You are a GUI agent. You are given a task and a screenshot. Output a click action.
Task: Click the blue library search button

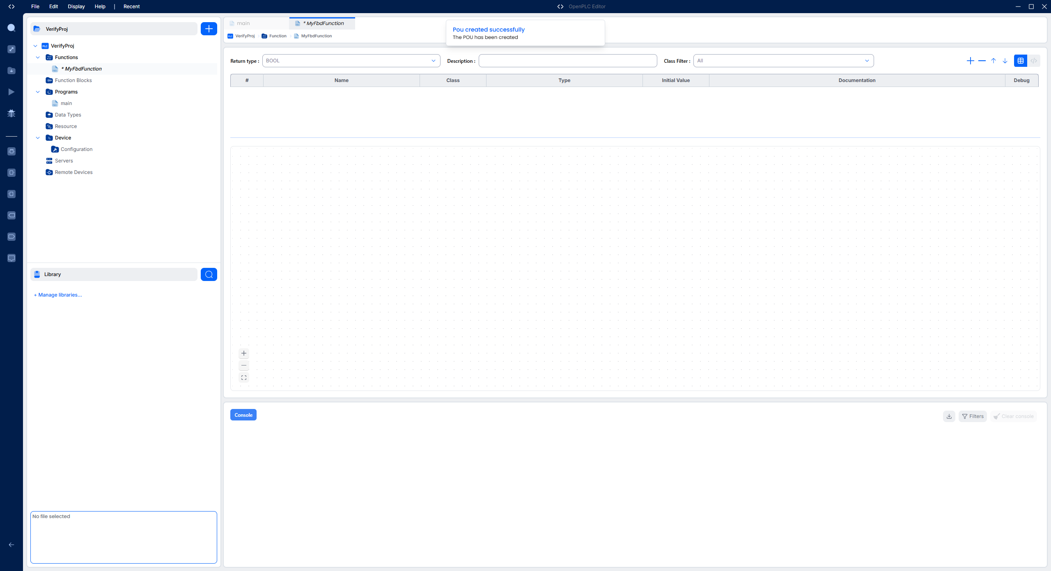pos(209,274)
